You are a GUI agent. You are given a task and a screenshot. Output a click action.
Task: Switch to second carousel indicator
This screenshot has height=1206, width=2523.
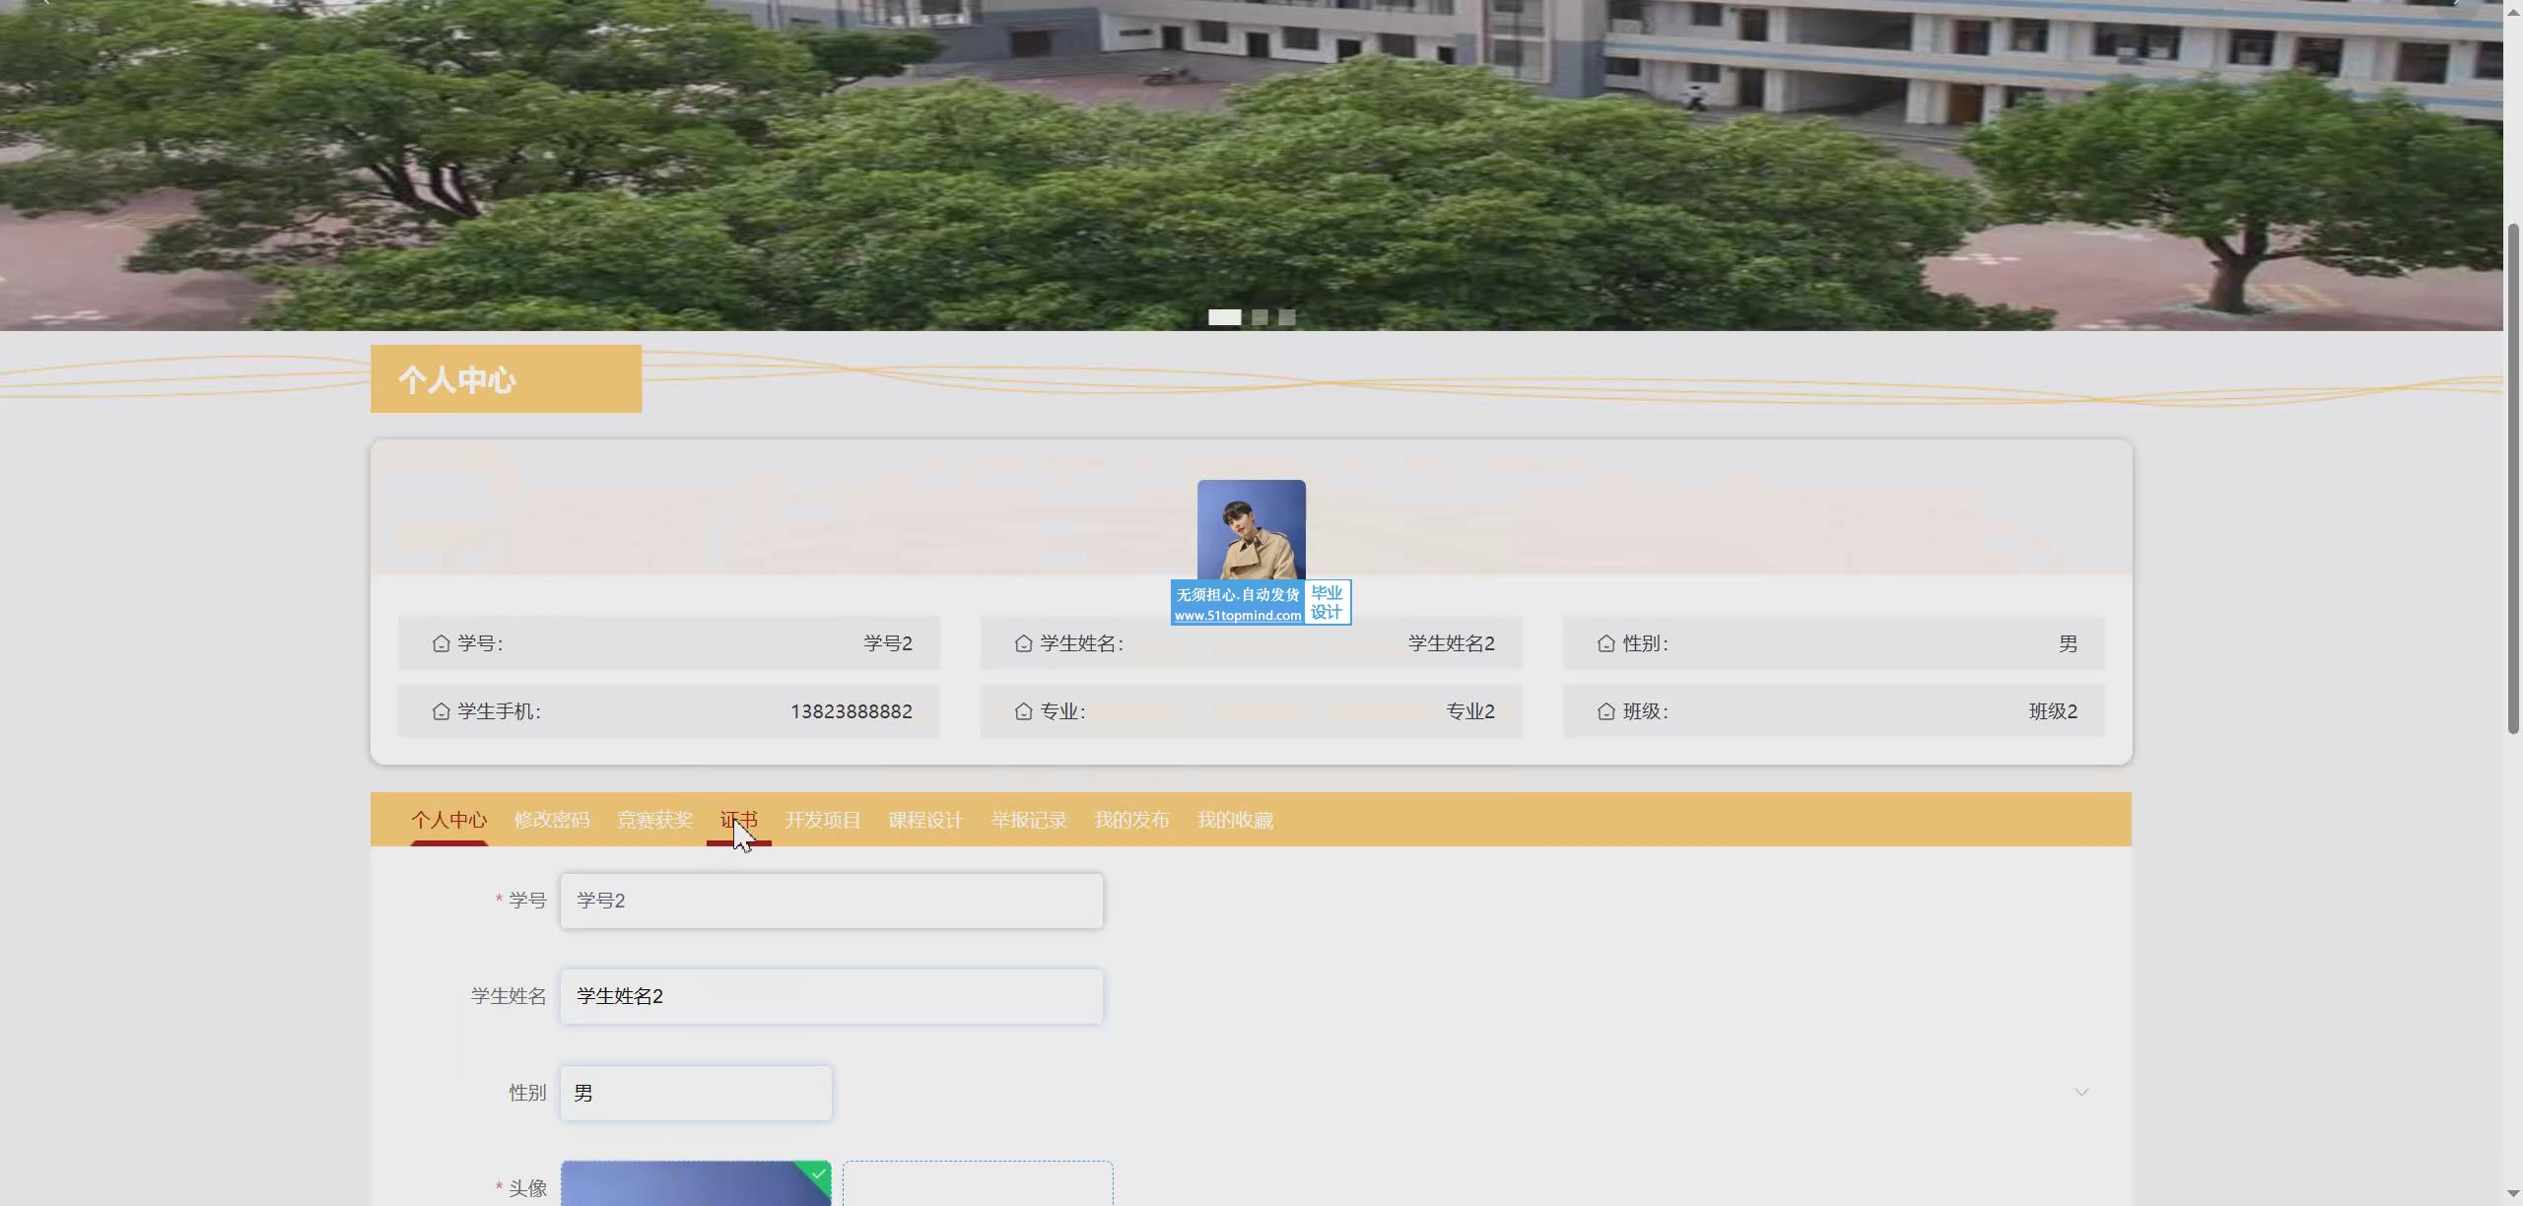1260,317
